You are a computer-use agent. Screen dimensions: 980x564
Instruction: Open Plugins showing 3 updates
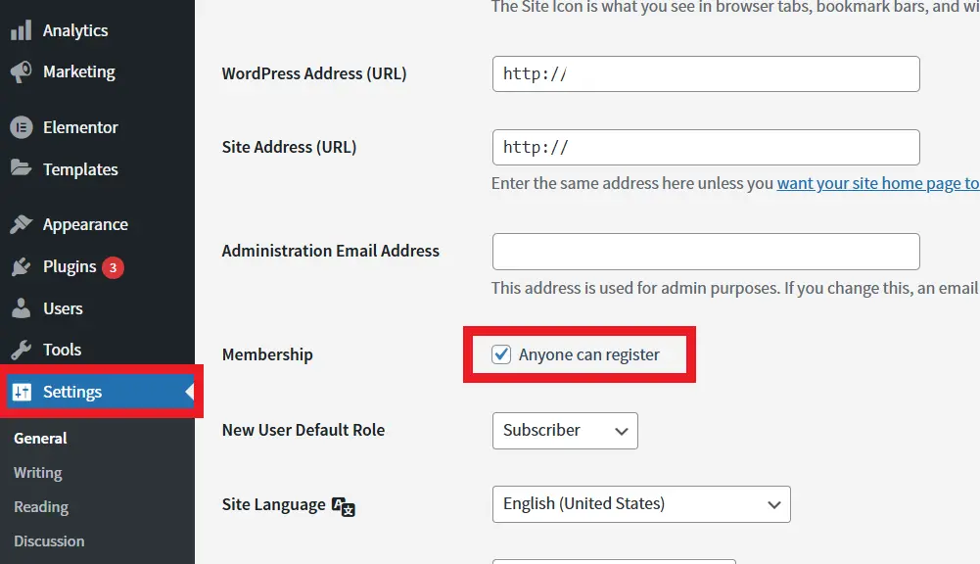(65, 266)
